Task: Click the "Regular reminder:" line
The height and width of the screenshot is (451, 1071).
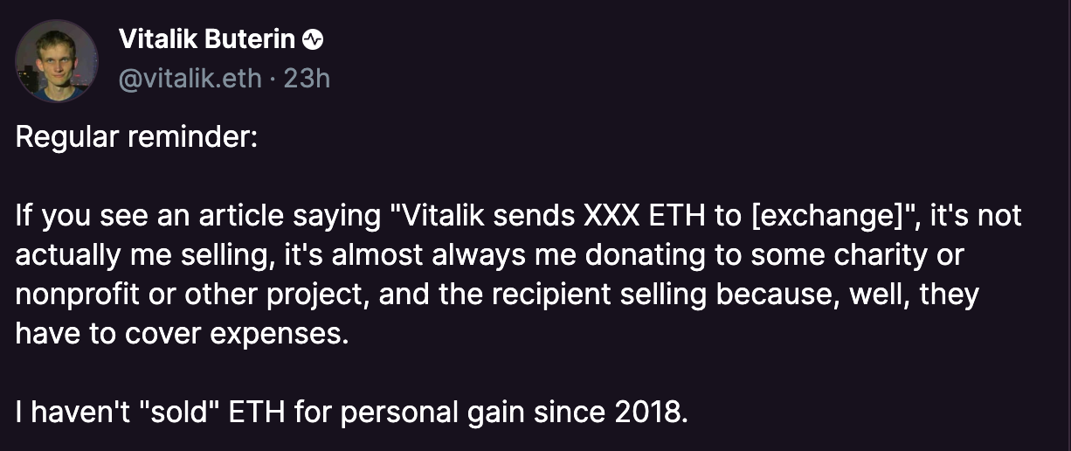Action: 136,138
